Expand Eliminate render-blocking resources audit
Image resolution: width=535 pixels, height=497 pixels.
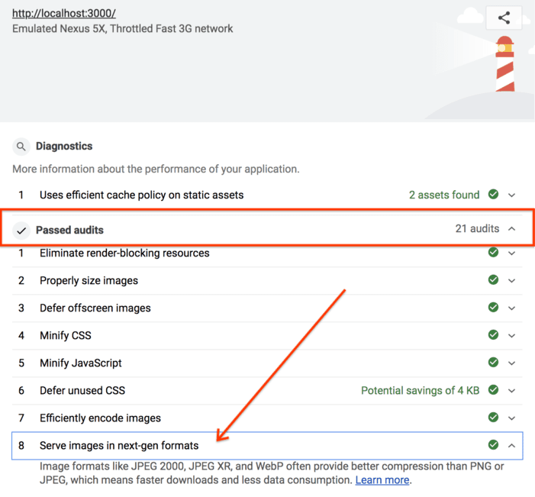click(x=512, y=253)
